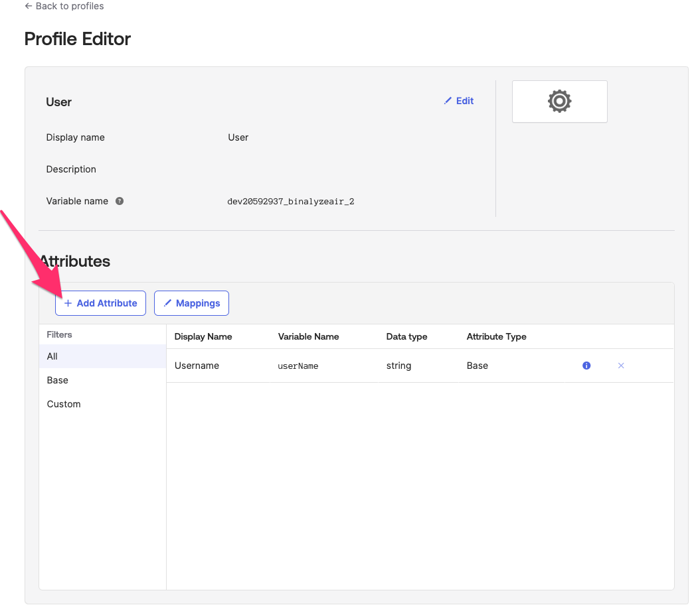Select the Username display name cell

[x=197, y=366]
